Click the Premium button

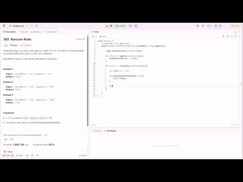(x=235, y=26)
